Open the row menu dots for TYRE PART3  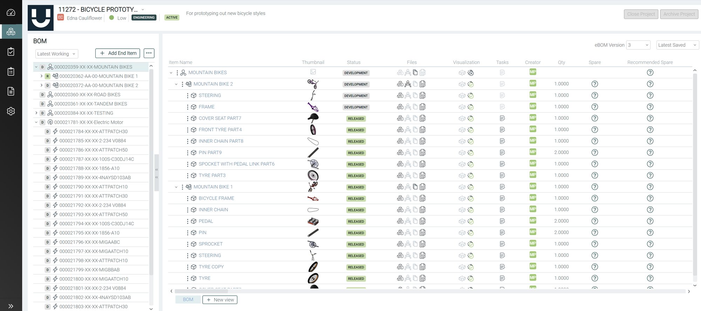(x=188, y=176)
